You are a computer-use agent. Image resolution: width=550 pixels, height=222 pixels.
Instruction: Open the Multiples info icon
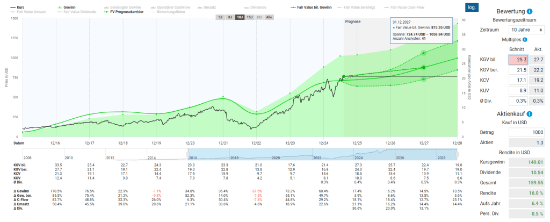[525, 39]
